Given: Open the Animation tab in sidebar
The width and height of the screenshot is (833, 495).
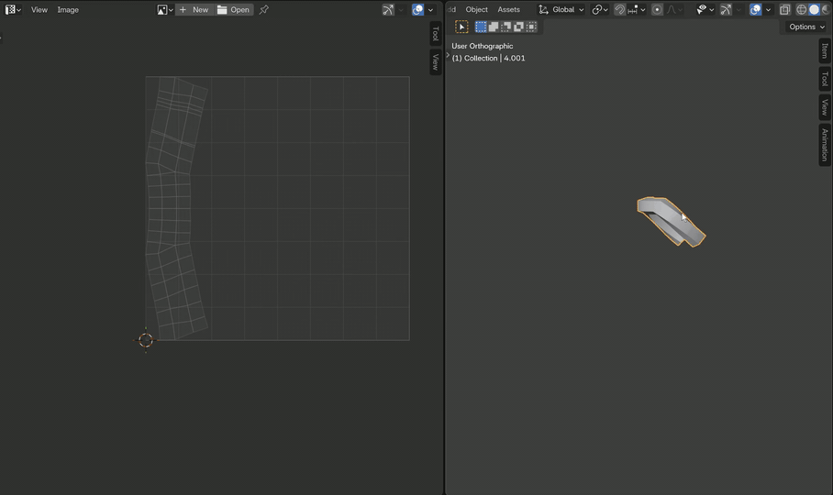Looking at the screenshot, I should pos(825,145).
